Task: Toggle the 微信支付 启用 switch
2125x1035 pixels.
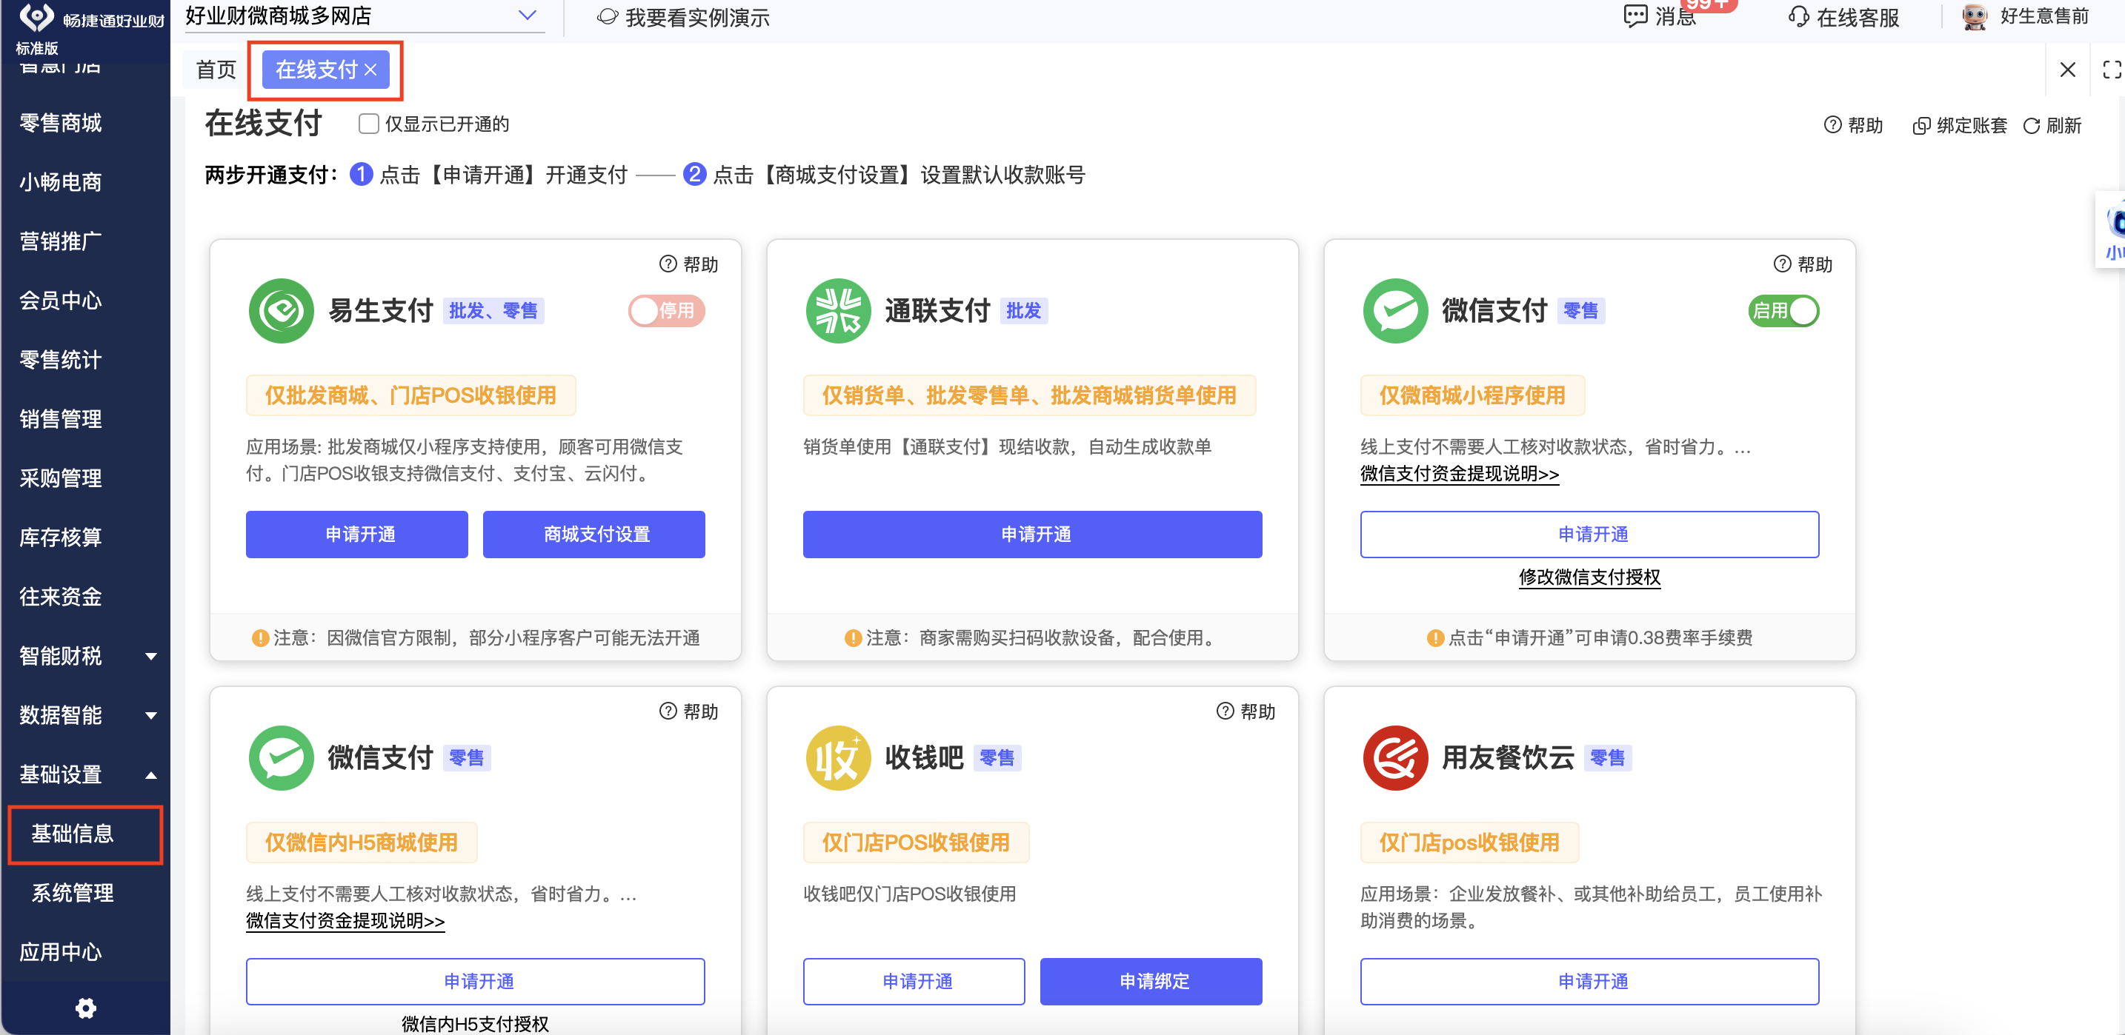Action: click(1783, 311)
